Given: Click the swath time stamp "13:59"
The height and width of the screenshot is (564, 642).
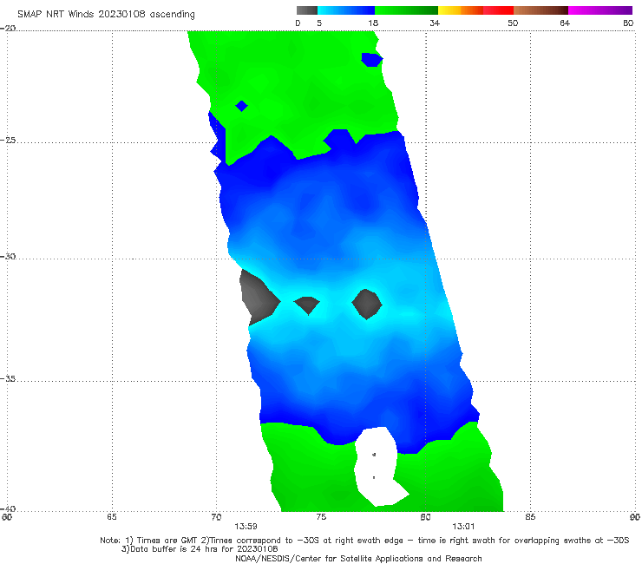Looking at the screenshot, I should point(246,527).
